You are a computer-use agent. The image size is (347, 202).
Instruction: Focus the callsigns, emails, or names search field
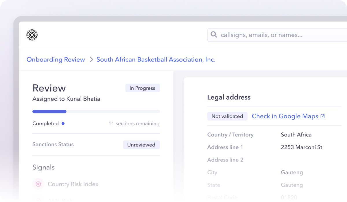[278, 35]
